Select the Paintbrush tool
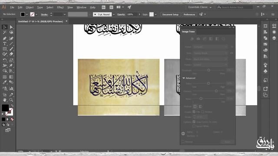This screenshot has height=156, width=278. 11,49
